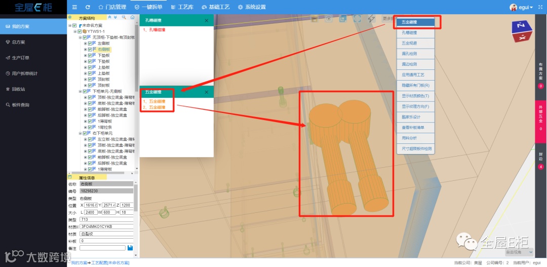
Task: Go to 总方案 in sidebar
Action: (33, 42)
